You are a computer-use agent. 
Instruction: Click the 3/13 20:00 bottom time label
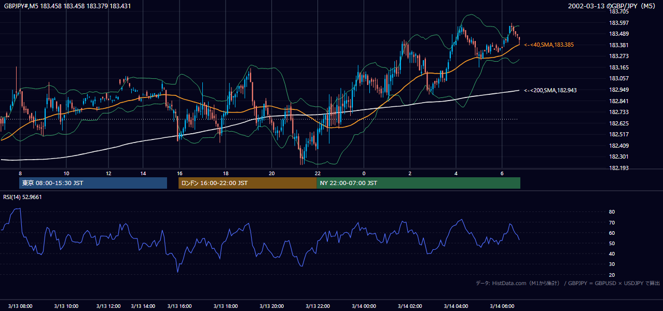coord(272,306)
